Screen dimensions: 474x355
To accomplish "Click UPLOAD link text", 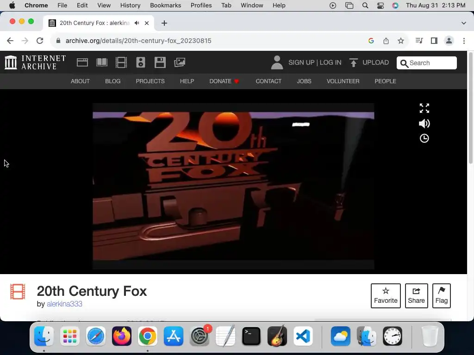I will coord(376,62).
